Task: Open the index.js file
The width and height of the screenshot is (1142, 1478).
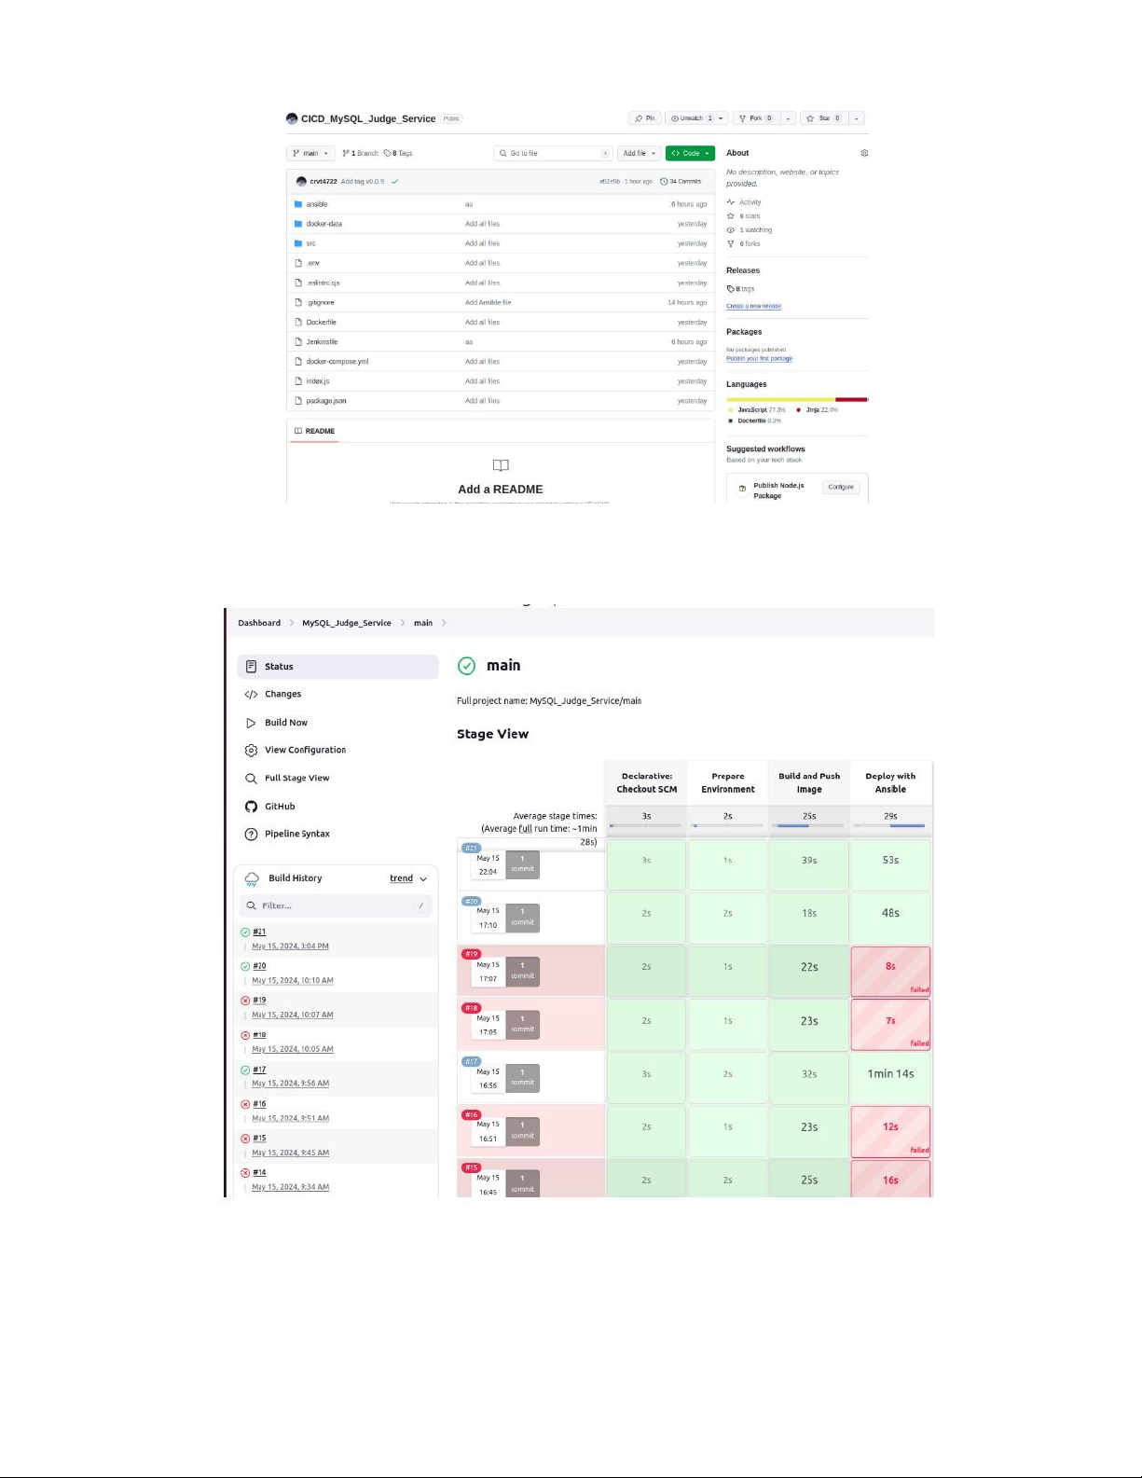Action: click(x=317, y=380)
